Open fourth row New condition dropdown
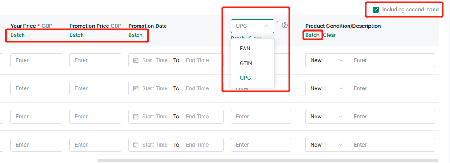The image size is (450, 163). pos(327,145)
